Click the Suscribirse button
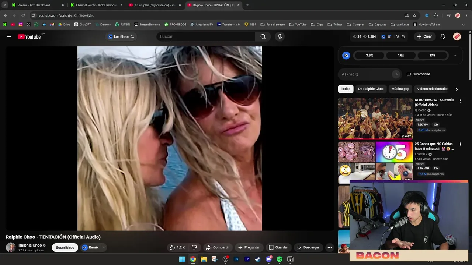472x265 pixels. click(65, 247)
